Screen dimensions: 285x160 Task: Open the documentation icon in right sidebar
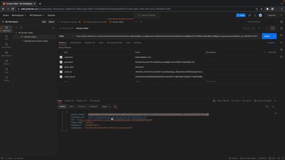(281, 28)
